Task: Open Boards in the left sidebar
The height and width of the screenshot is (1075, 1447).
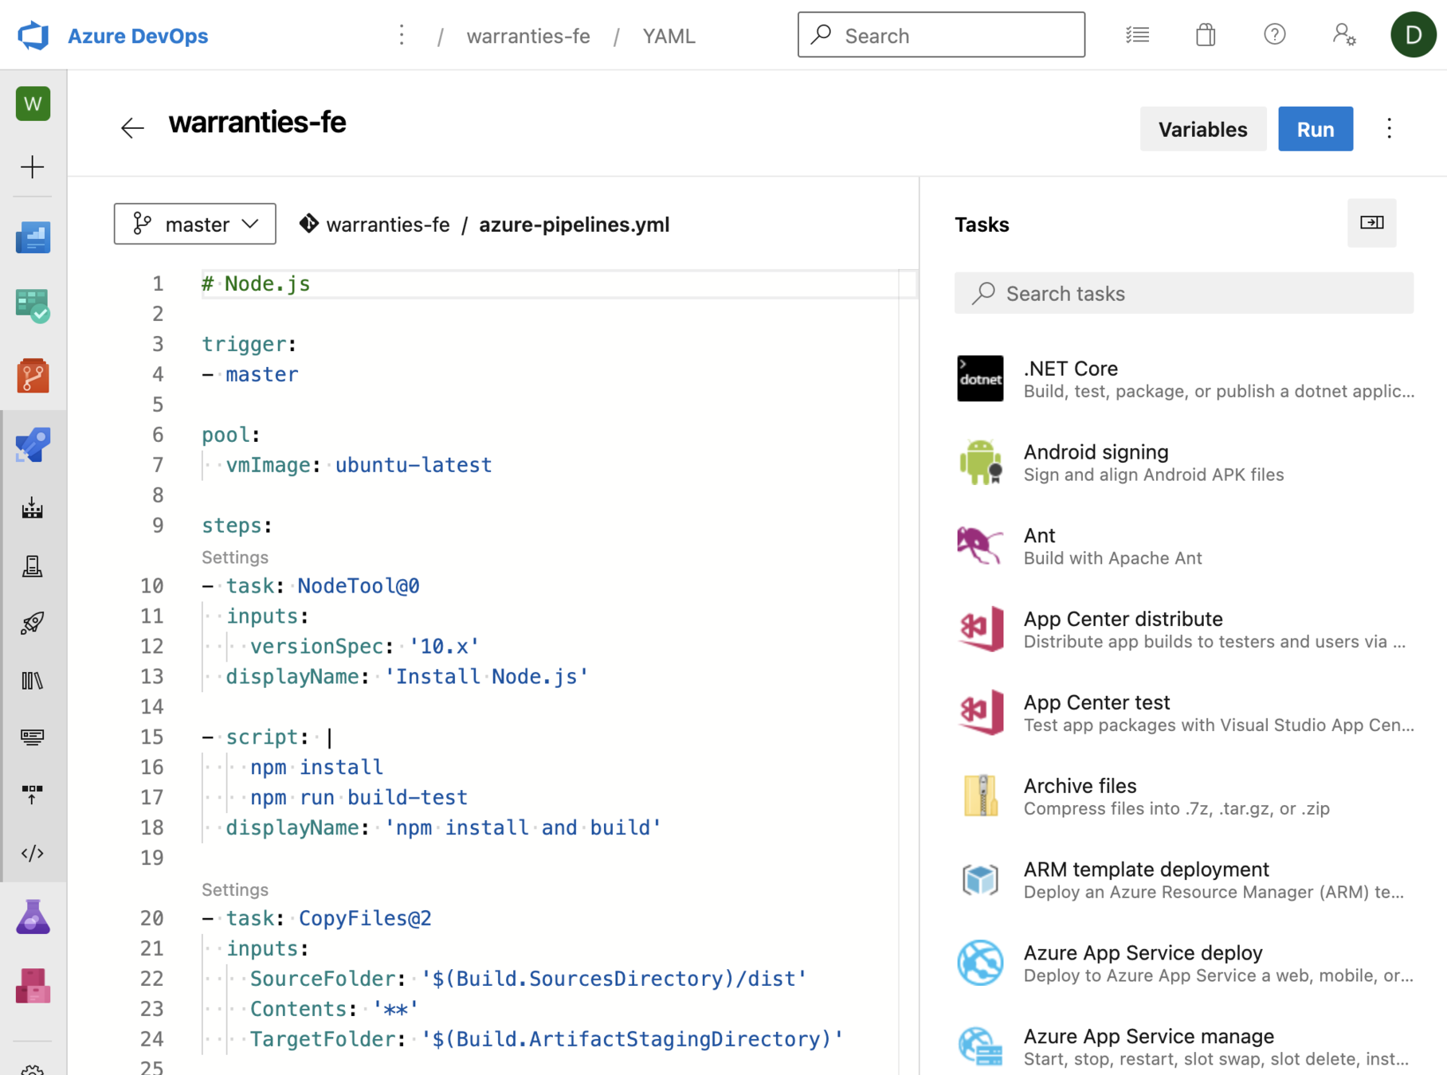Action: click(33, 306)
